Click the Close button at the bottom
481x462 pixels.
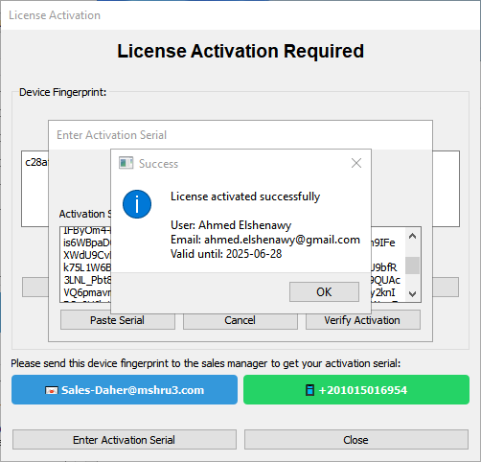[x=356, y=440]
